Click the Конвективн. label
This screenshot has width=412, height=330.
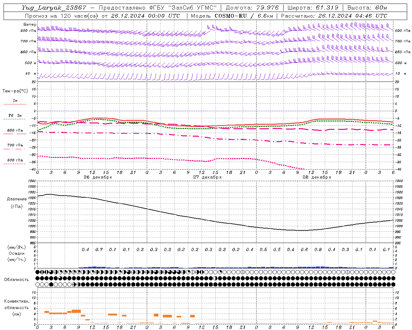[16, 301]
